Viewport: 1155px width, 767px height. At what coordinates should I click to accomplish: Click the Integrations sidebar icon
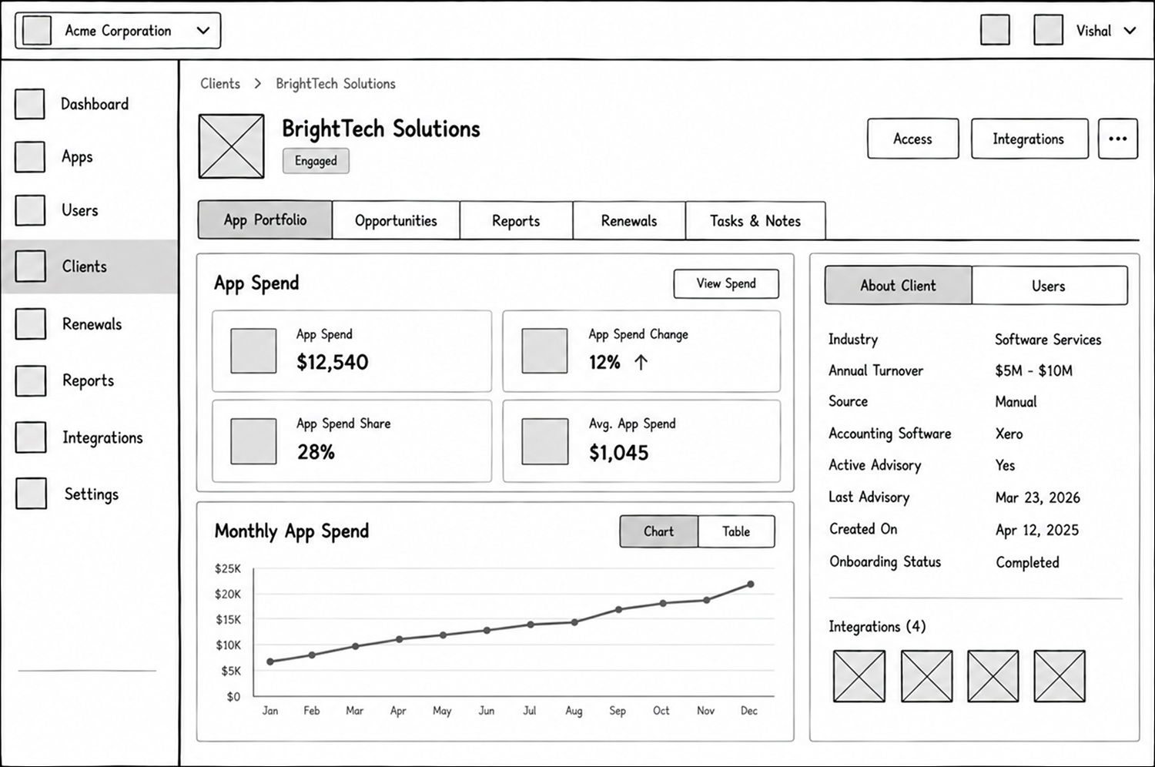pyautogui.click(x=30, y=437)
